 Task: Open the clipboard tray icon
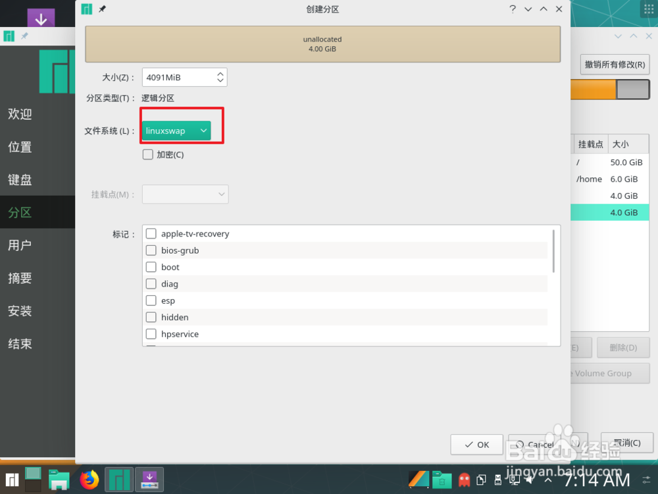coord(482,480)
